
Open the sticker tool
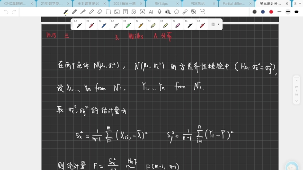177,12
